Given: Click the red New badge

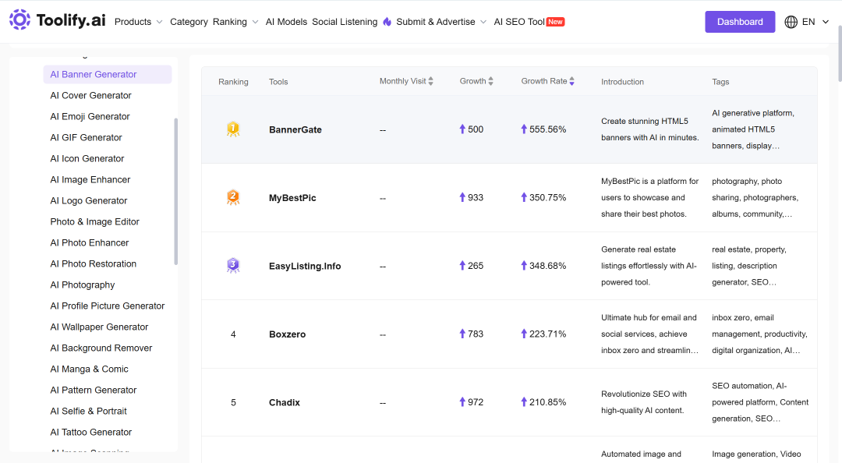Looking at the screenshot, I should click(555, 22).
